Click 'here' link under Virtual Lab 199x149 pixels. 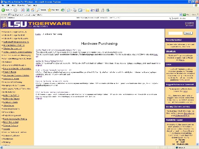point(182,60)
